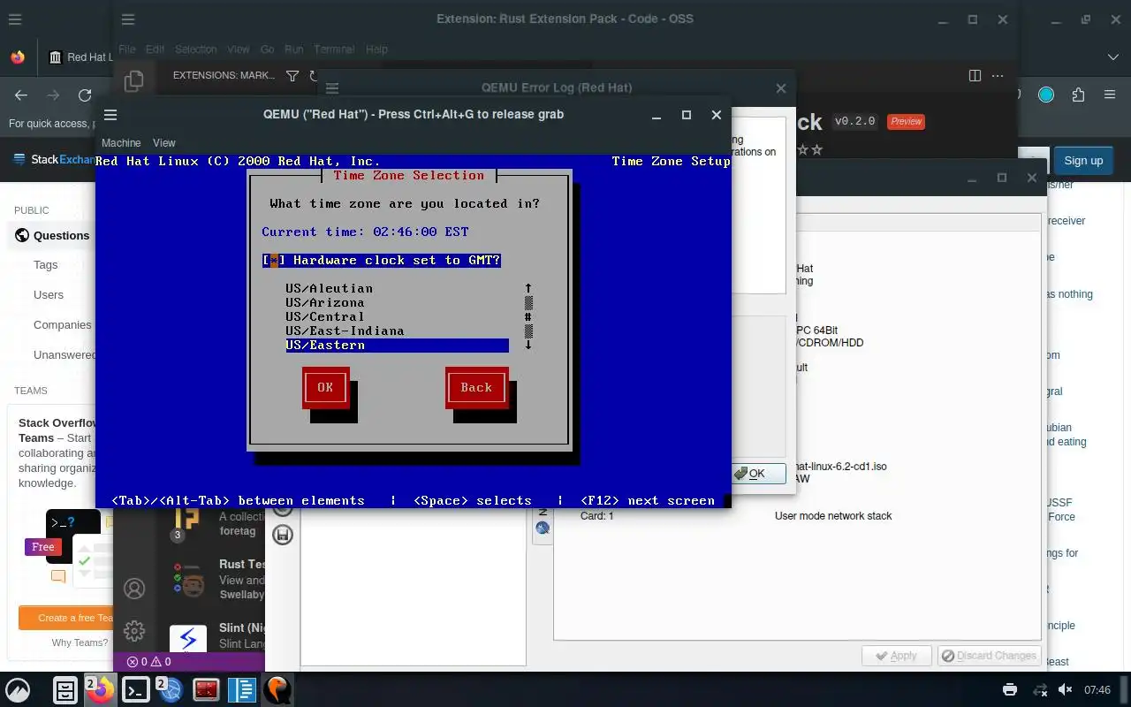Open blue text editor icon in taskbar
The width and height of the screenshot is (1131, 707).
tap(241, 689)
